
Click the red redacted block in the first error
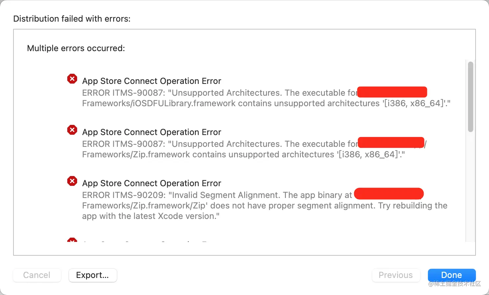click(392, 92)
